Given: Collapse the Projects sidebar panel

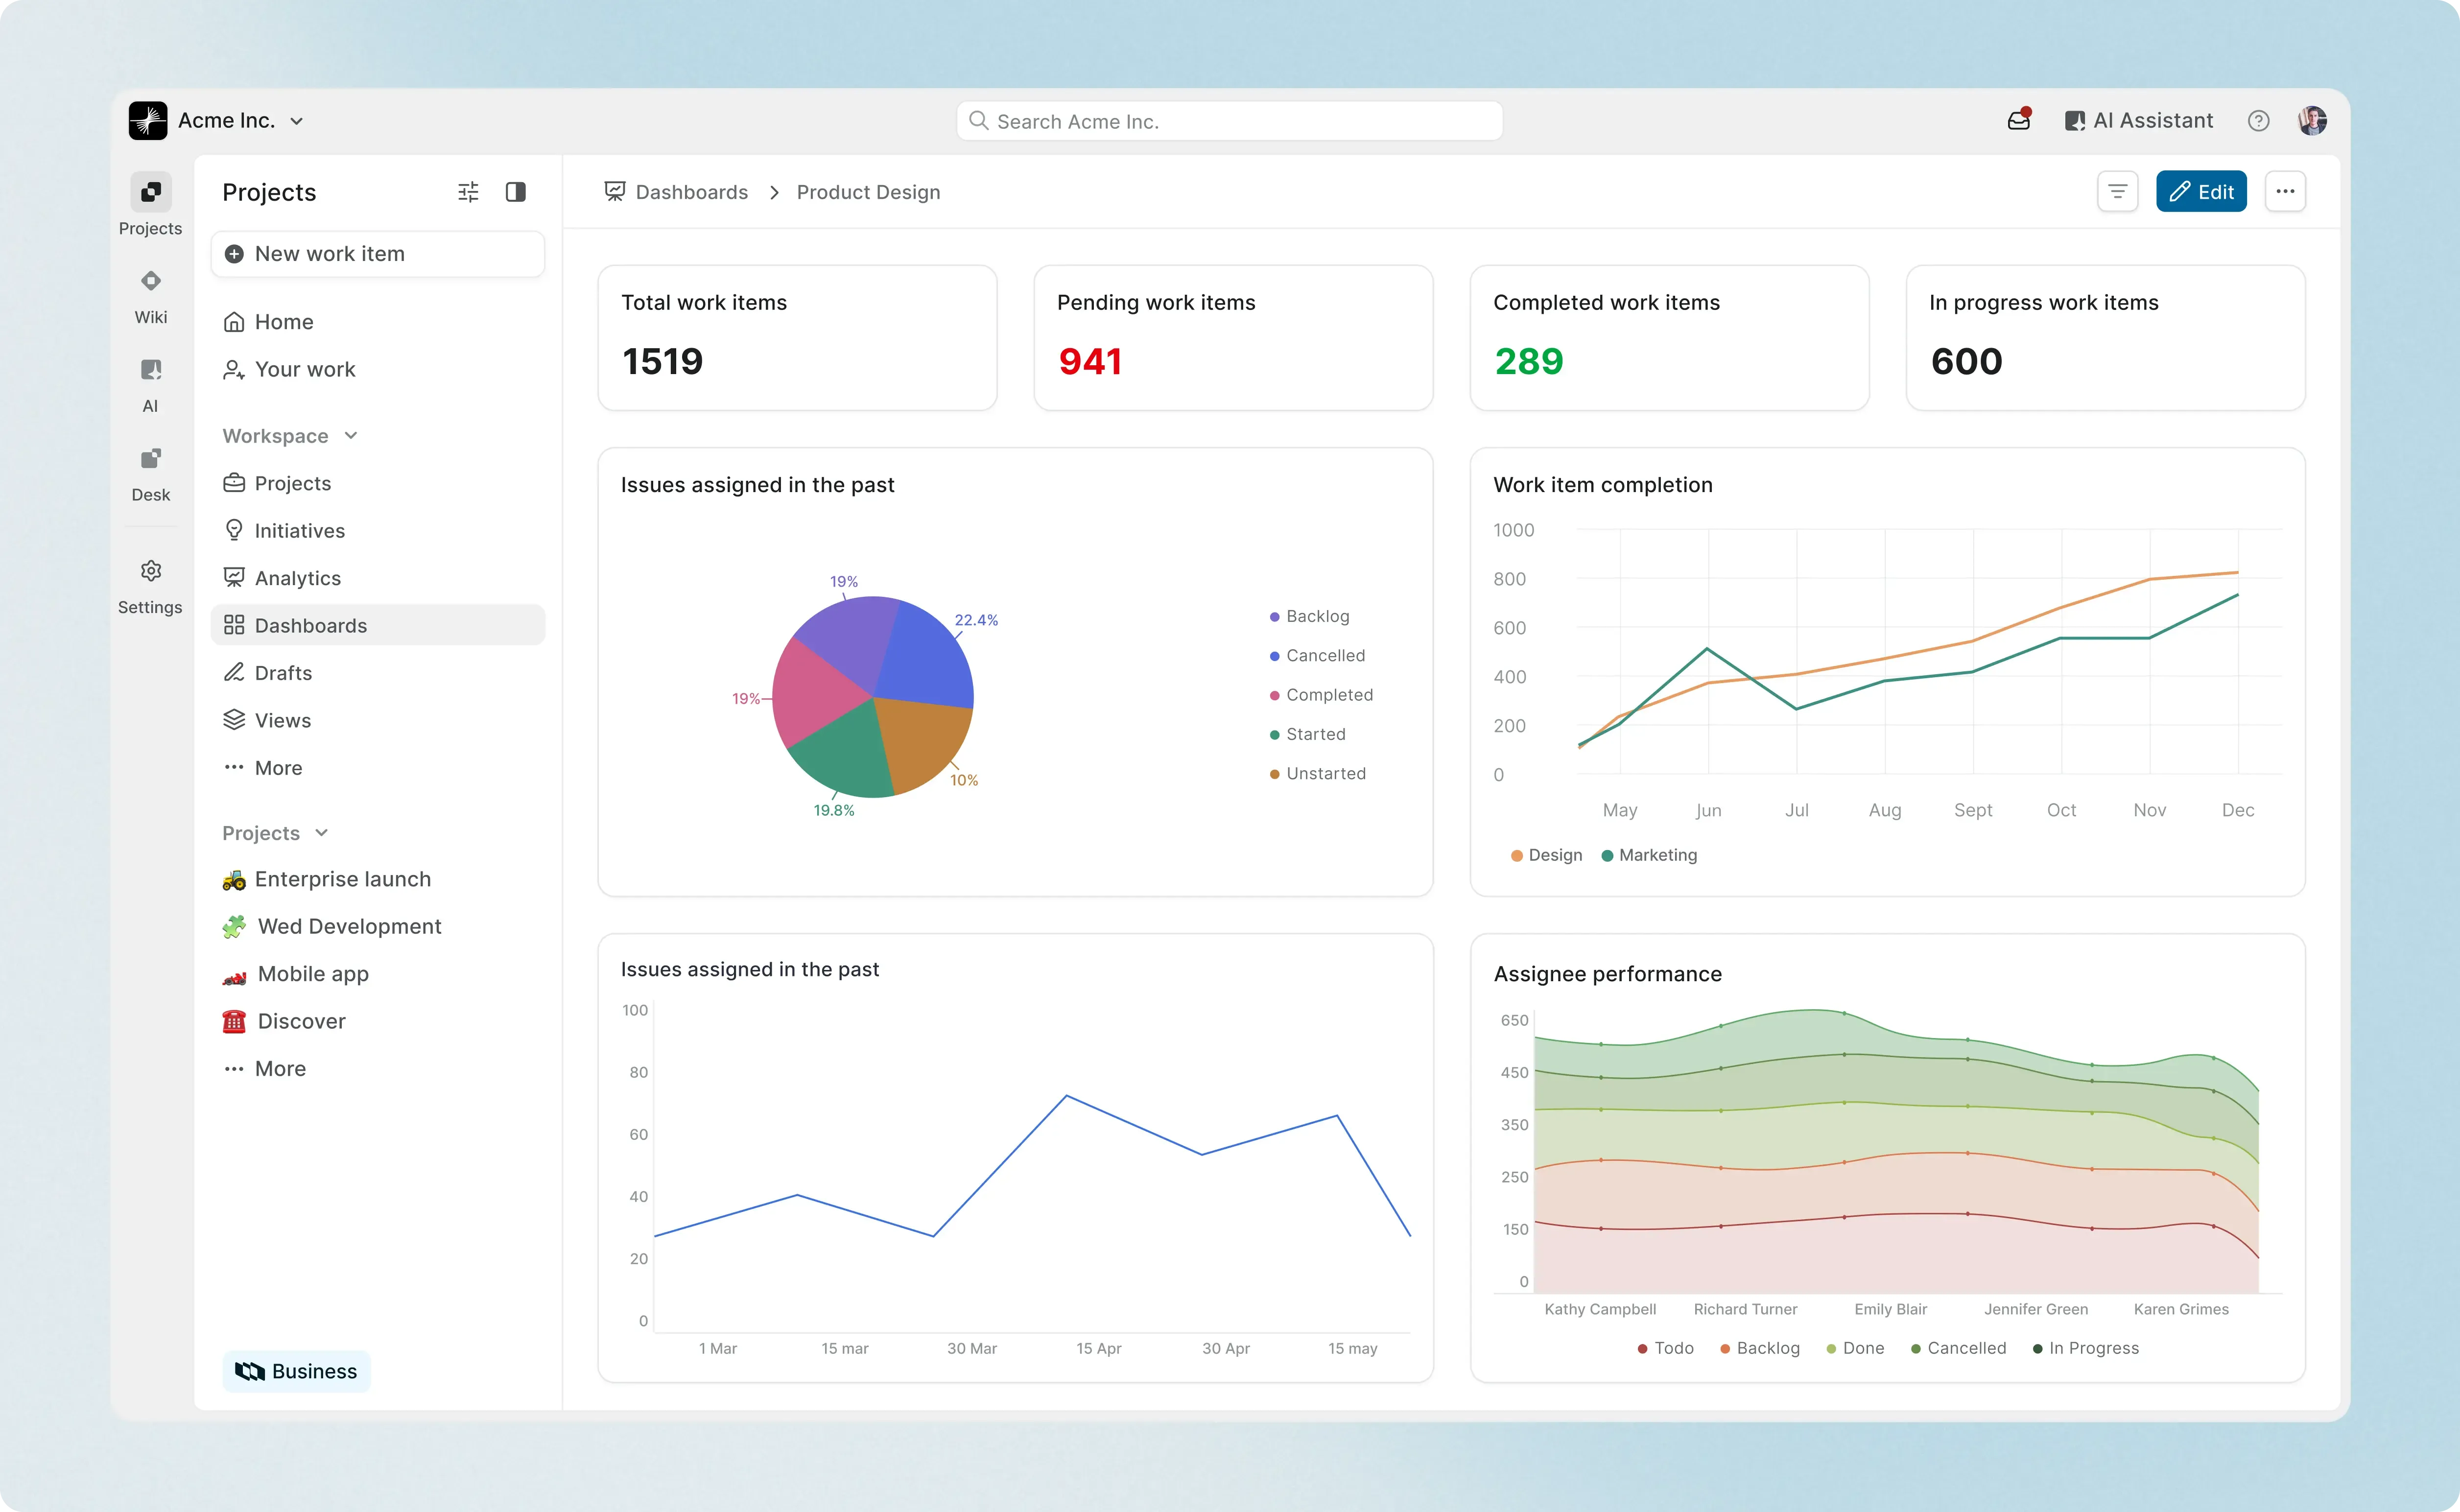Looking at the screenshot, I should coord(516,191).
